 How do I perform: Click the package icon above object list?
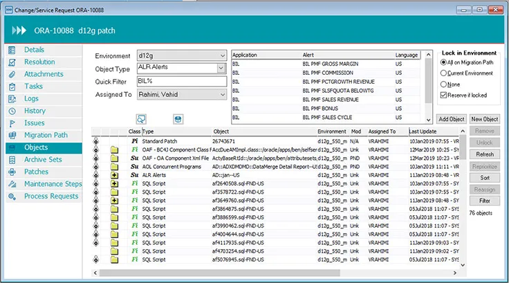[178, 118]
